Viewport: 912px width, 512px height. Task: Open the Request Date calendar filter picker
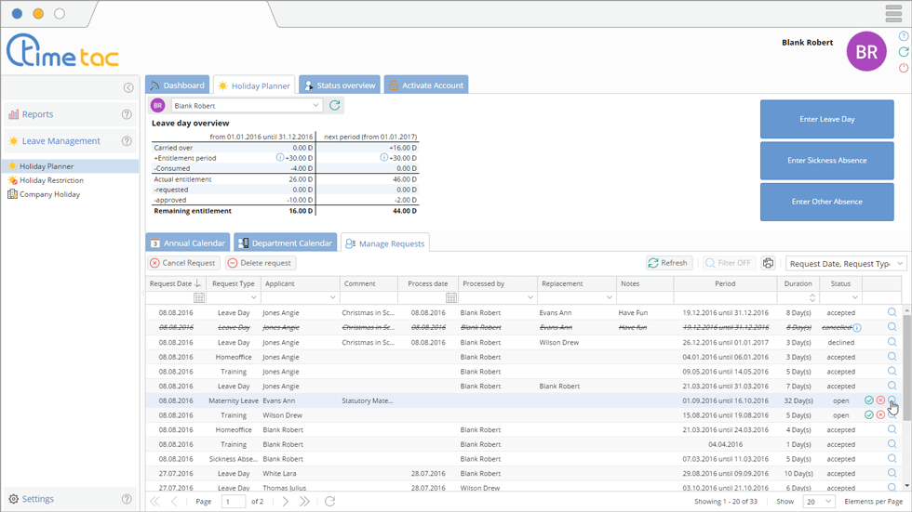click(199, 297)
